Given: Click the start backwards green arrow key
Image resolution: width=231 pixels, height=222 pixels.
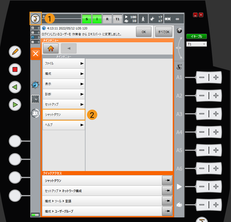Looking at the screenshot, I should [x=15, y=87].
